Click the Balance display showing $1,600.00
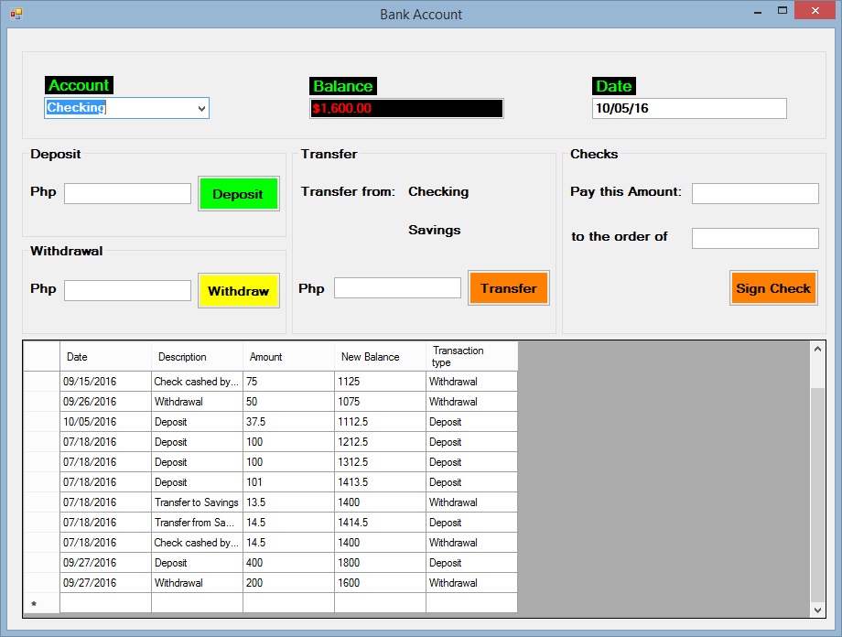Screen dimensions: 842x637 point(406,108)
